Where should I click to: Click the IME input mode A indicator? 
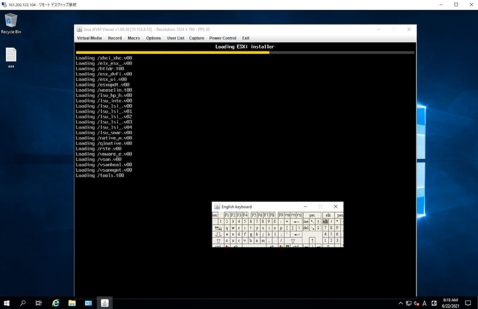point(424,303)
